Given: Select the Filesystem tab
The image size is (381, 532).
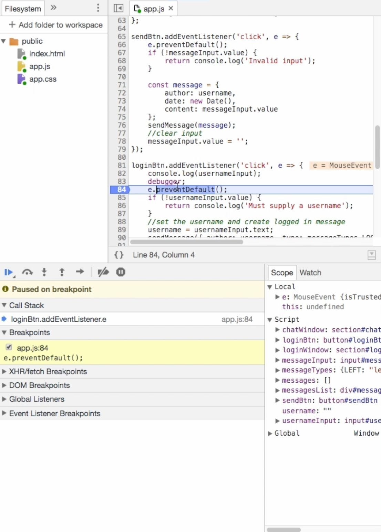Looking at the screenshot, I should [x=23, y=8].
